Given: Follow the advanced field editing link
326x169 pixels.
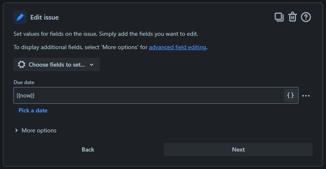Looking at the screenshot, I should point(177,47).
